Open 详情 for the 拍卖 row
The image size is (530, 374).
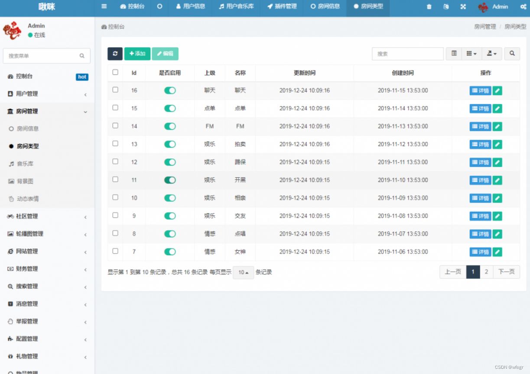480,144
